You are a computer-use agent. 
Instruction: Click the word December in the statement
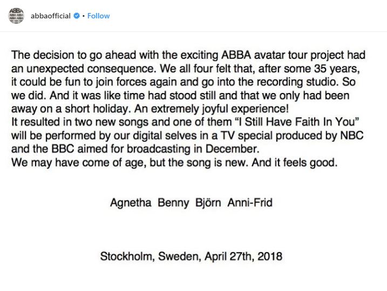pyautogui.click(x=232, y=149)
